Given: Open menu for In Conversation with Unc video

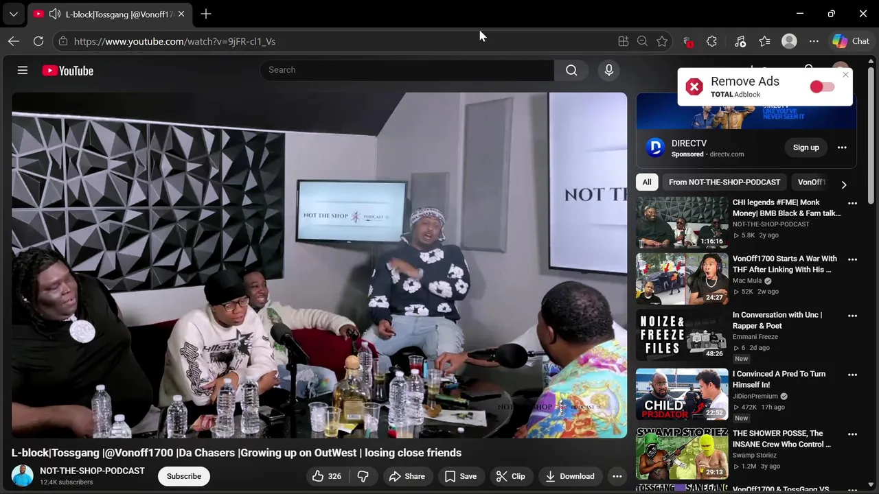Looking at the screenshot, I should [852, 316].
